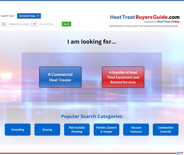
Task: Focus the Company, Process, Equipment search field
Action: 19,24
